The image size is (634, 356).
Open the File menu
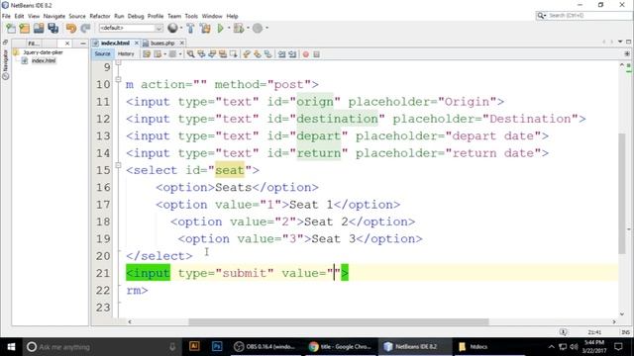[6, 16]
